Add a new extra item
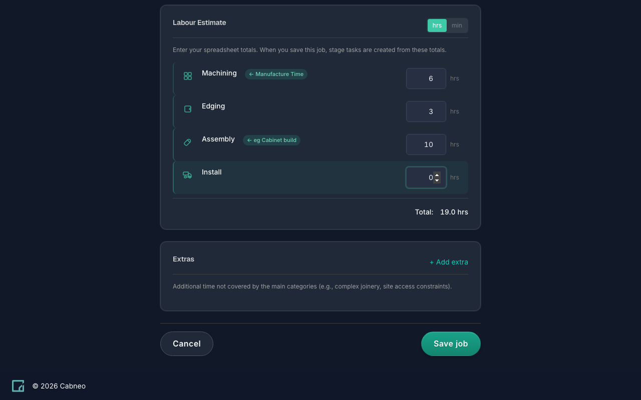 [x=449, y=262]
